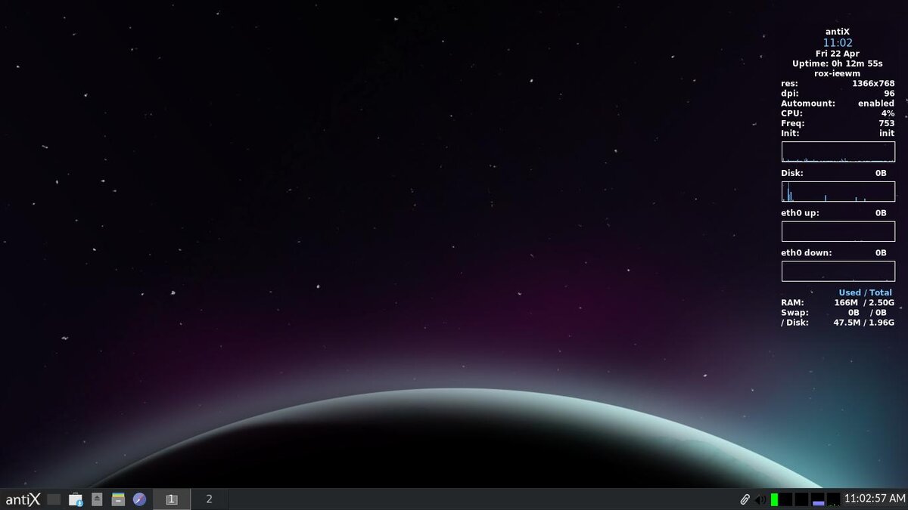Open the file cabinet archive icon in taskbar
This screenshot has height=510, width=908.
tap(118, 499)
